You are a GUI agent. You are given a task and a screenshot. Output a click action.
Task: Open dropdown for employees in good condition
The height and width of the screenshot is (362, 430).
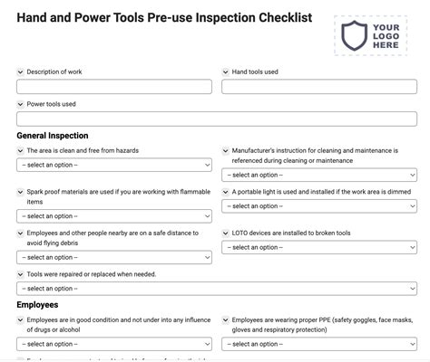(114, 344)
